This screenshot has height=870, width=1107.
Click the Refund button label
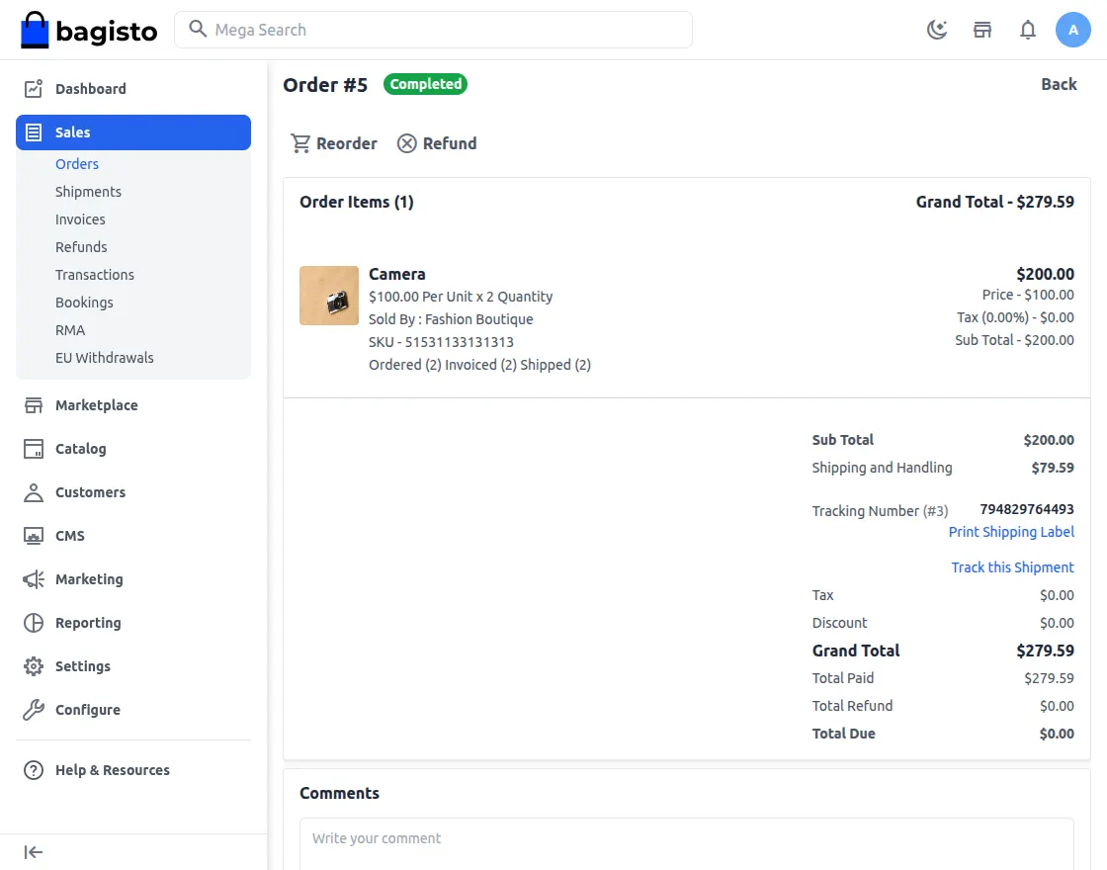click(x=450, y=143)
